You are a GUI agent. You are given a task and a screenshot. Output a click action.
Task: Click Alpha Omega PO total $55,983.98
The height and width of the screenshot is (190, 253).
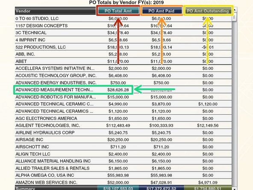118,175
